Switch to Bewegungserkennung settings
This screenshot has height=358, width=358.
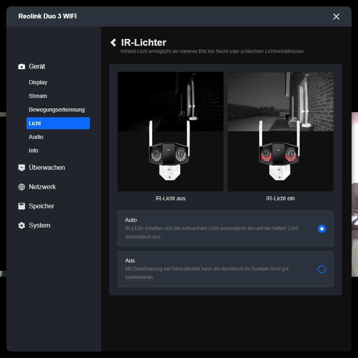click(57, 110)
